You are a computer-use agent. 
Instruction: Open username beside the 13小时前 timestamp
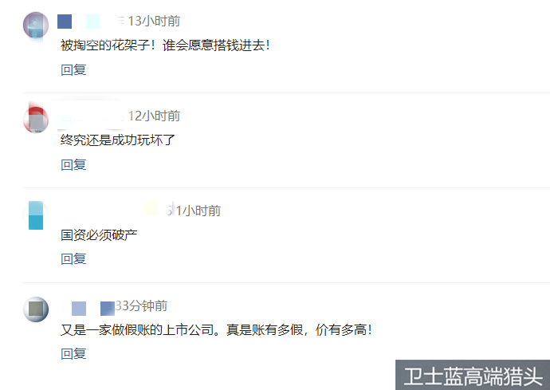coord(91,21)
